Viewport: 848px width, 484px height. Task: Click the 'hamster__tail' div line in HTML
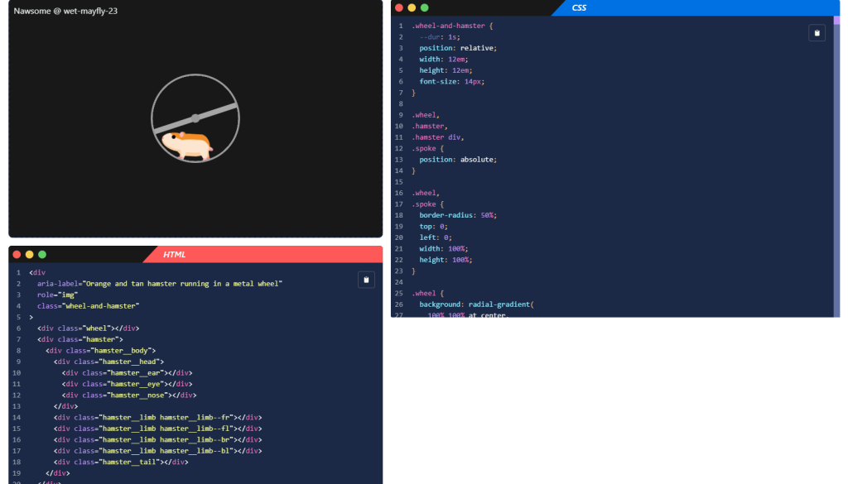tap(121, 462)
